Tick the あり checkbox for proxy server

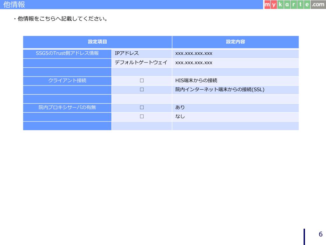click(142, 107)
